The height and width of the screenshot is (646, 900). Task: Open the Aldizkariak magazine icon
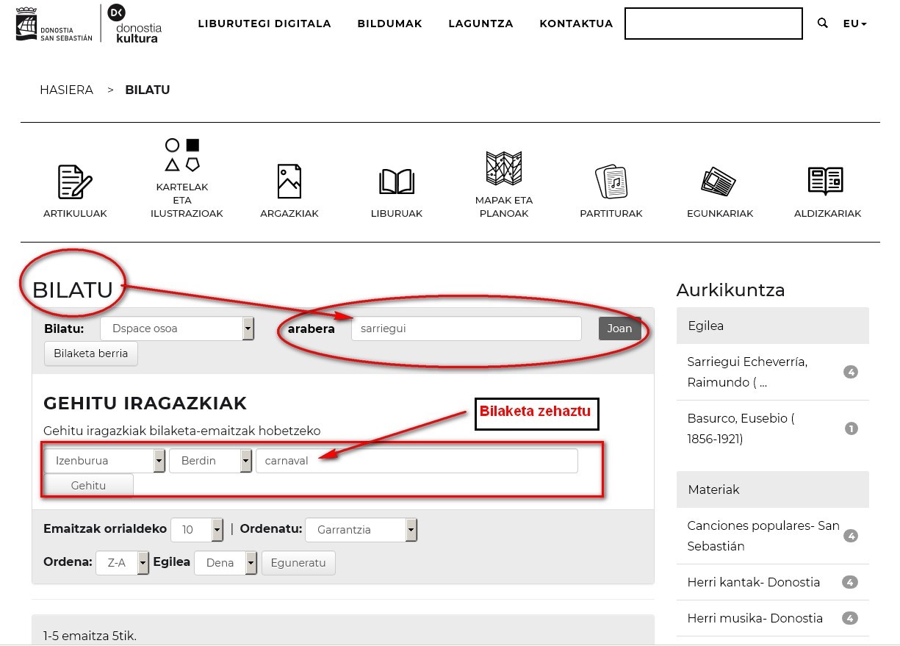point(826,180)
